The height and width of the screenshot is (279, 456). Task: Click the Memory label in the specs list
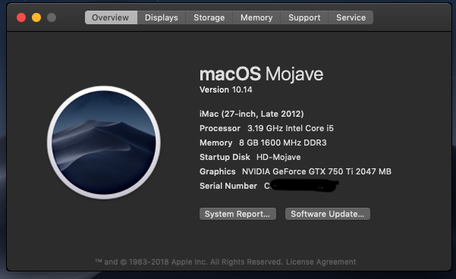215,143
